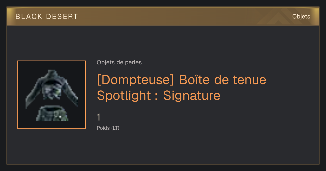Click the word BLACK in the header

(29, 17)
